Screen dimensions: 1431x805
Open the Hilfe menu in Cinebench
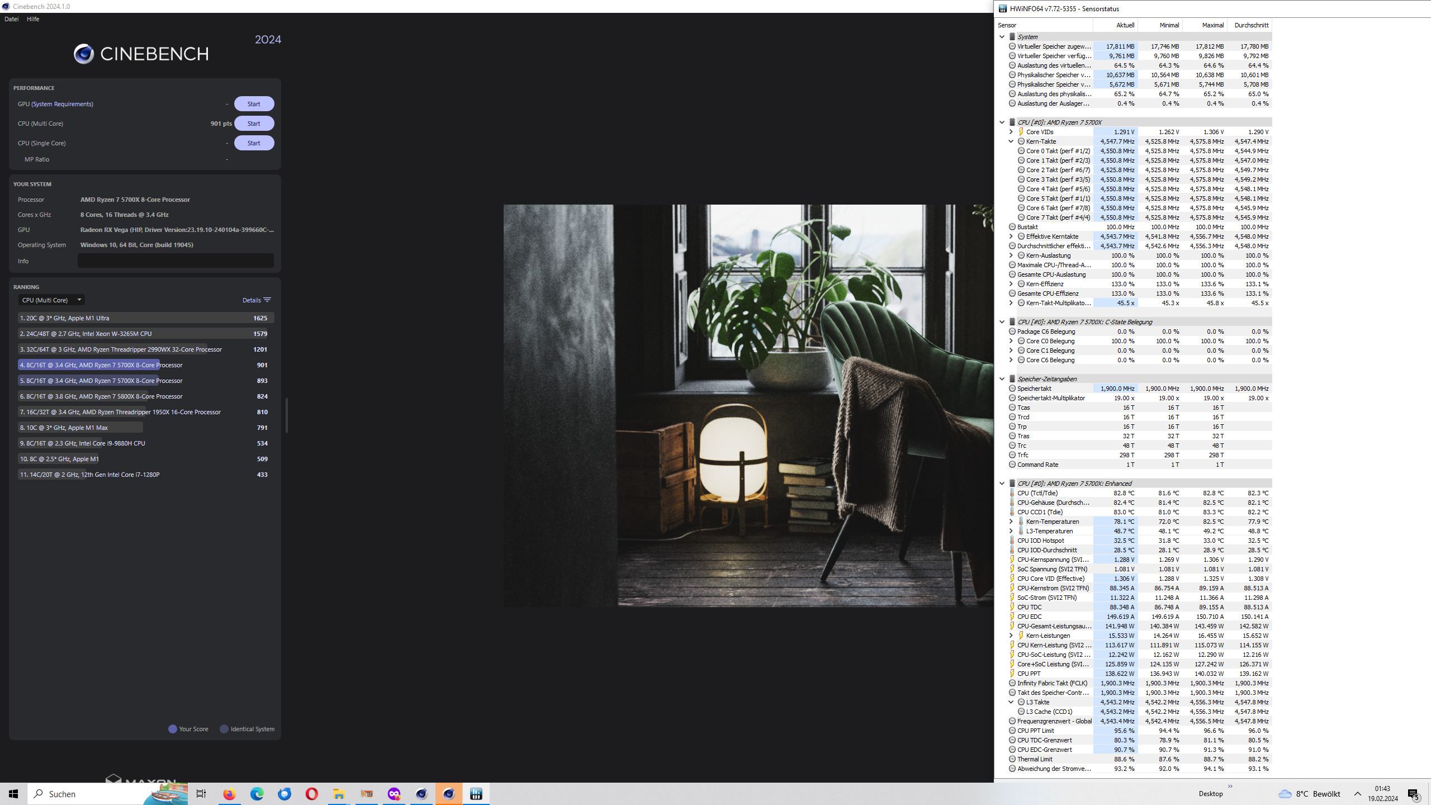33,19
